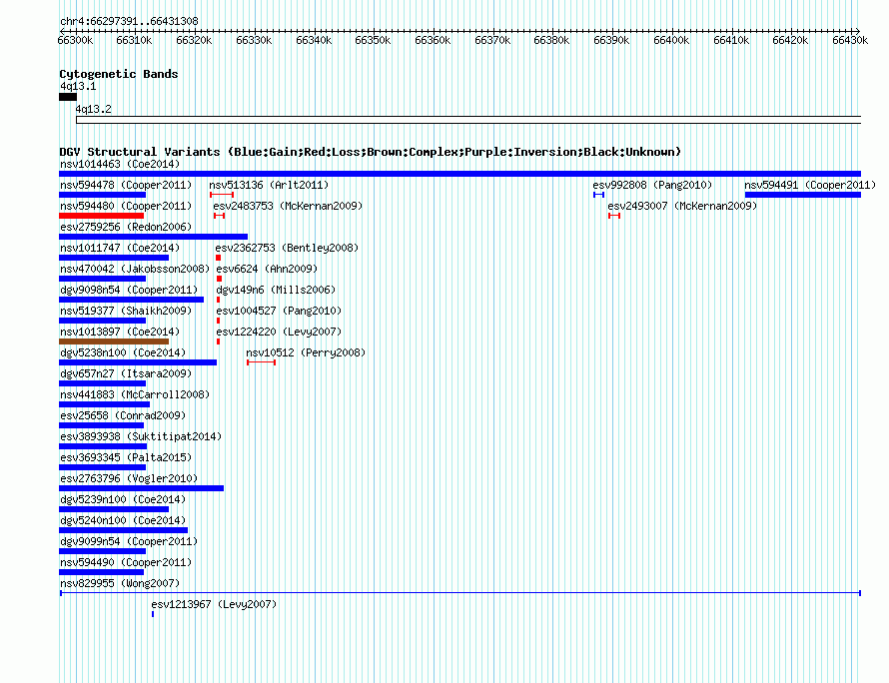Click the 66400k ruler position
Image resolution: width=889 pixels, height=683 pixels.
[x=671, y=40]
